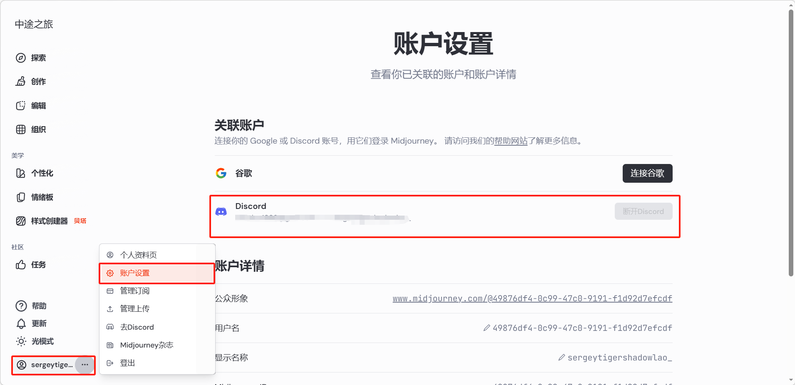Click the page's vertical scrollbar
Screen dimensions: 795x385
[791, 142]
